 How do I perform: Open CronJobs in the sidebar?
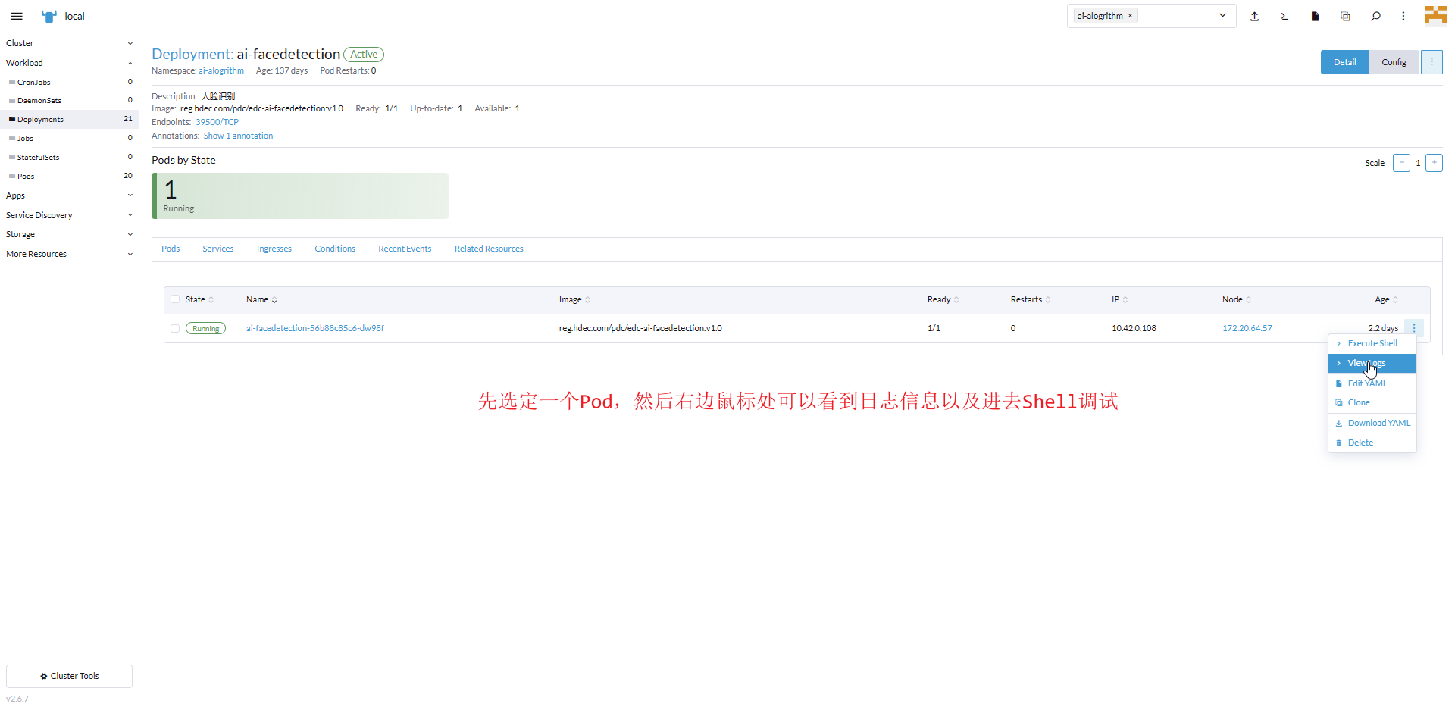[x=69, y=82]
